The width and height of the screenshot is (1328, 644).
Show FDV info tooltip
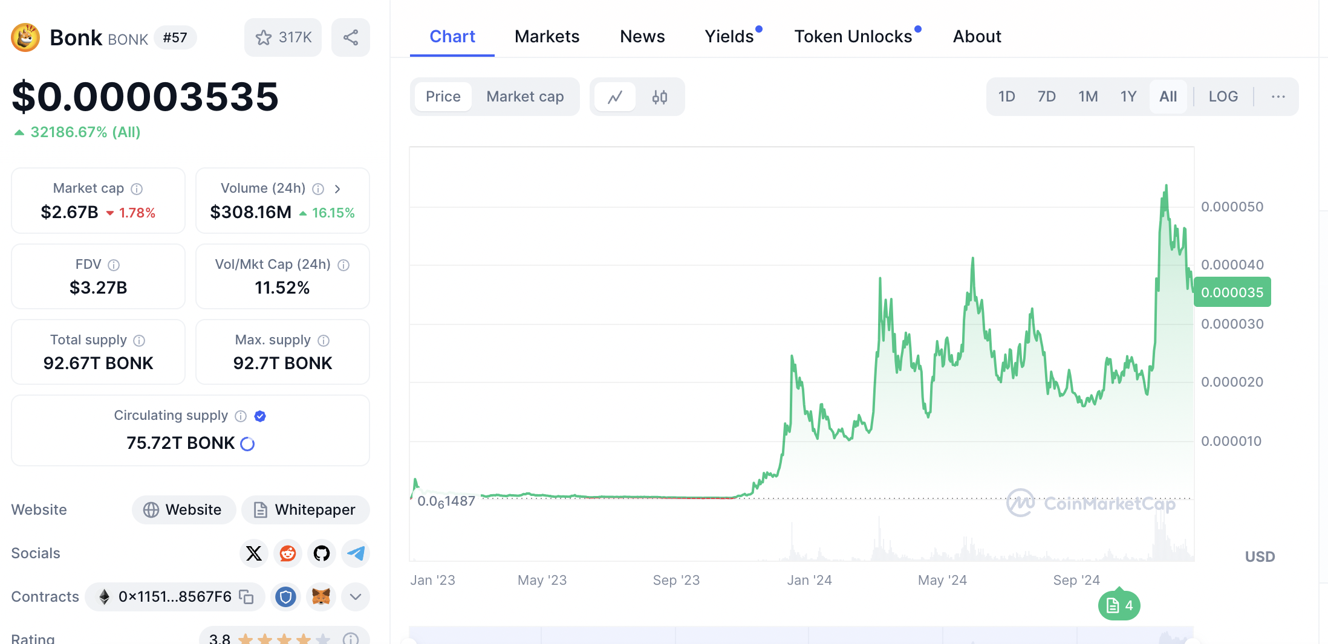(x=114, y=265)
